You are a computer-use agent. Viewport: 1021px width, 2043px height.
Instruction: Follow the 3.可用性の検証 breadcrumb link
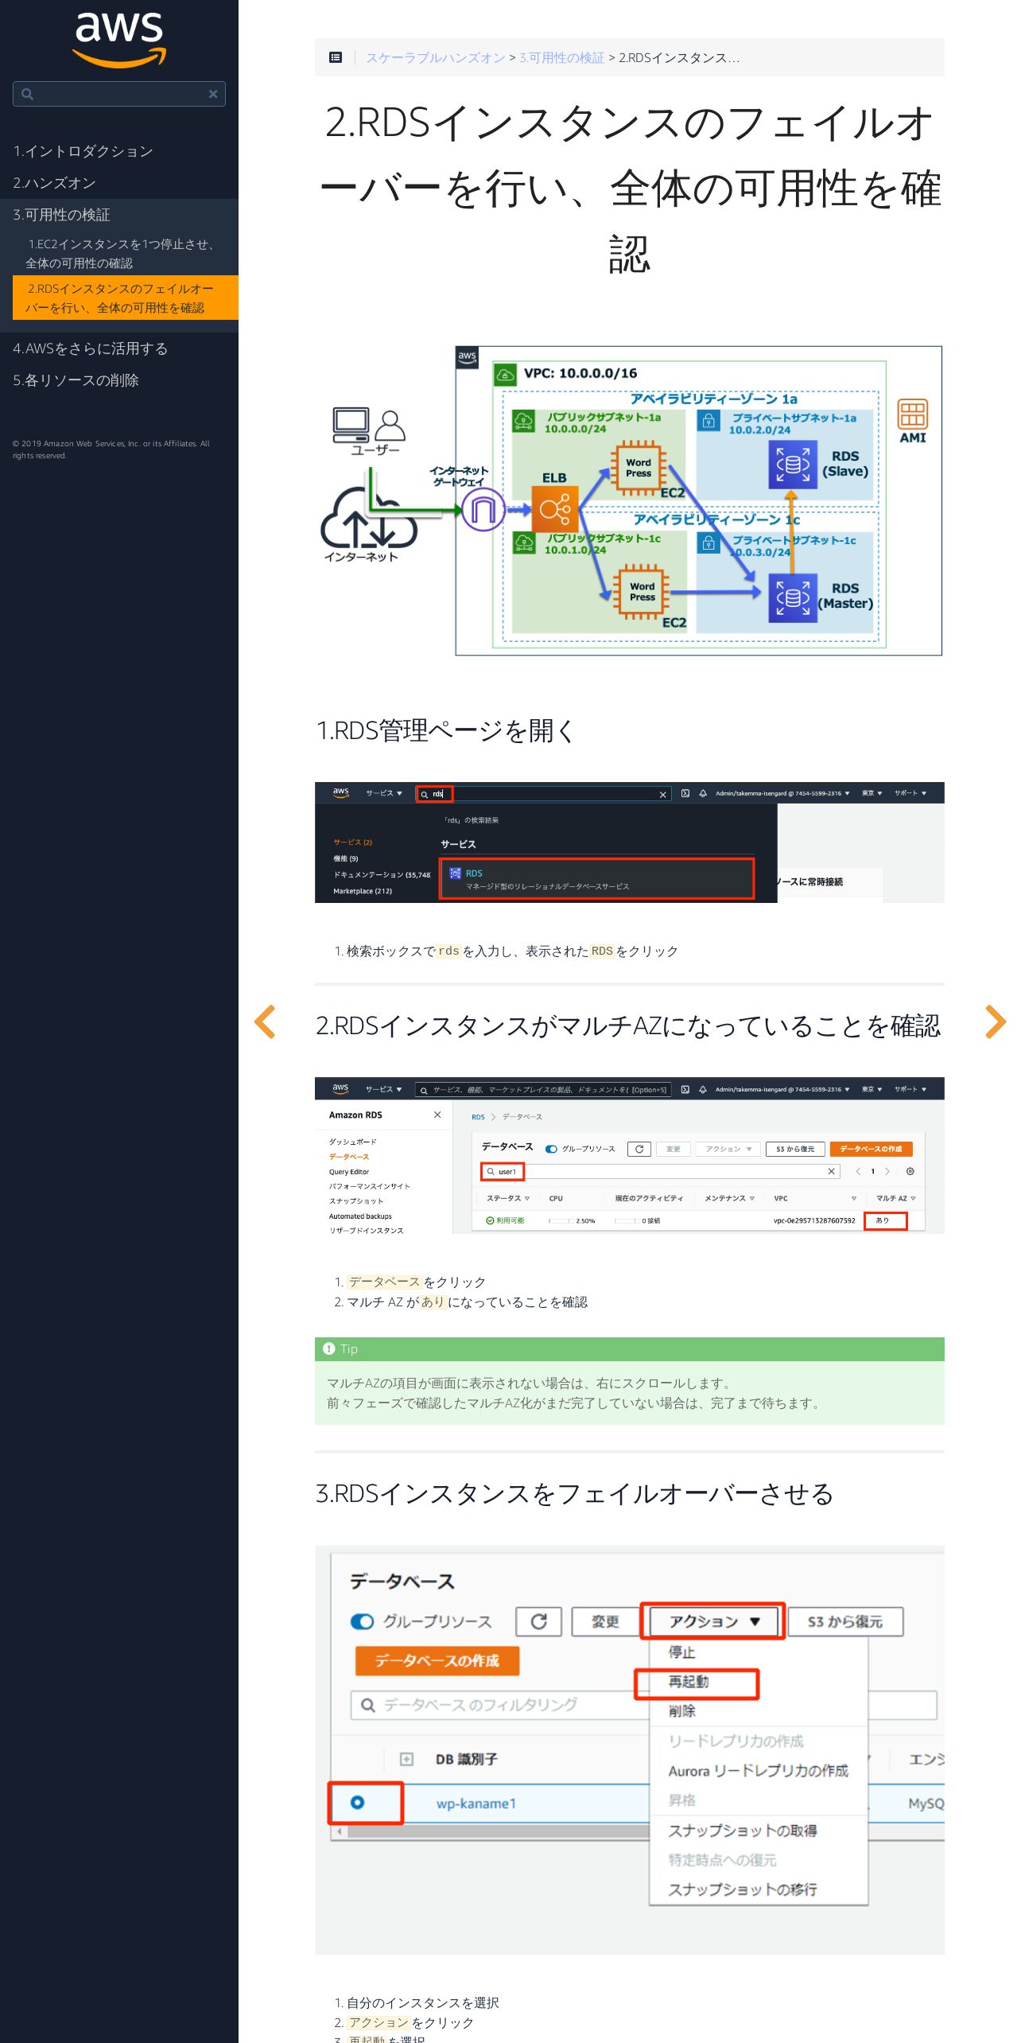pos(561,57)
